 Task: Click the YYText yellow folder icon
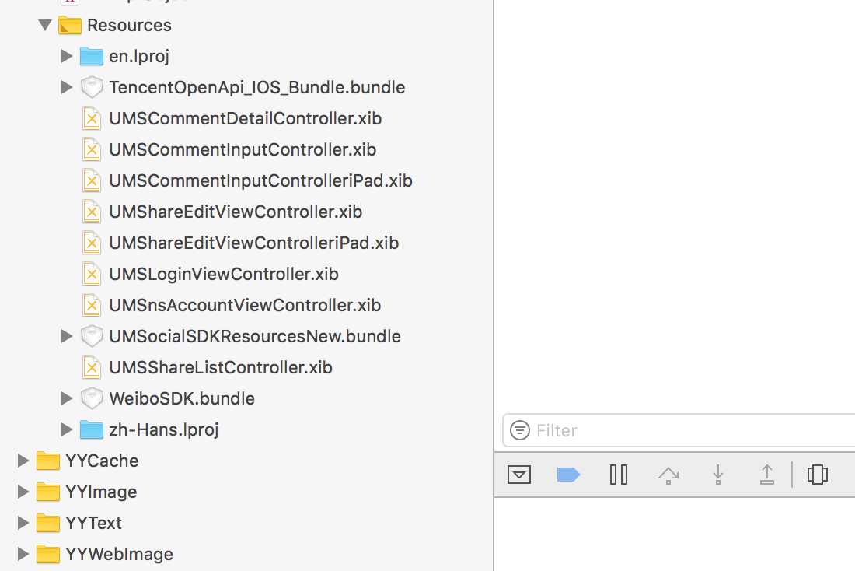(x=48, y=523)
